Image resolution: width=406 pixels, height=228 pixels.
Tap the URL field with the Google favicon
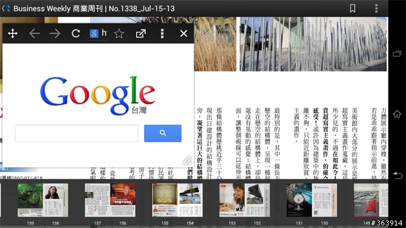click(x=98, y=34)
